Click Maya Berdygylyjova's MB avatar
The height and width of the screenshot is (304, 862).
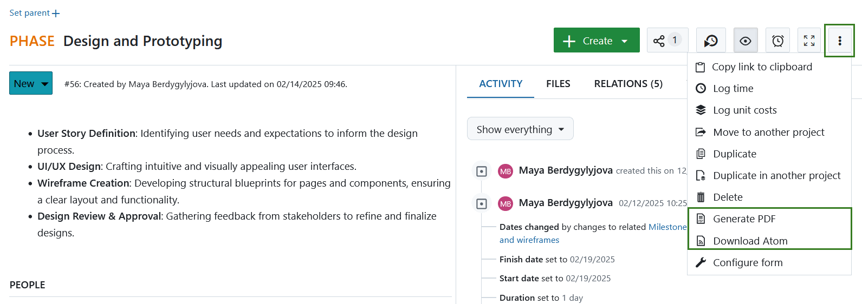[505, 171]
